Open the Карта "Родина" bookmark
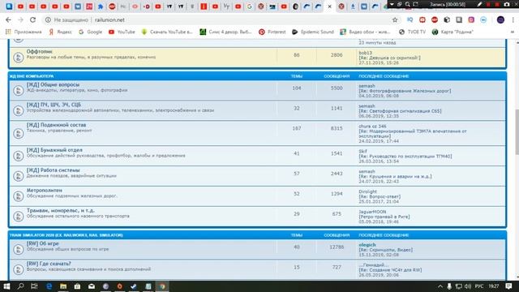 pyautogui.click(x=453, y=32)
